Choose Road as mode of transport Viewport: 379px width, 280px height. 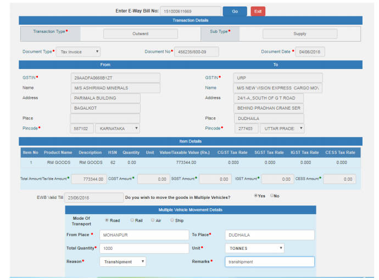[107, 220]
